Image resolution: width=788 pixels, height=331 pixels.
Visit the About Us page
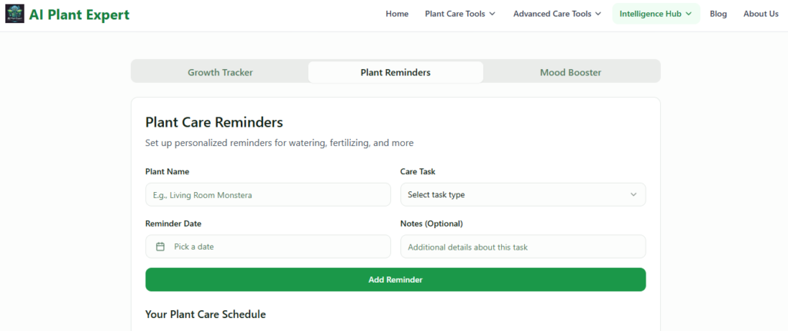(x=760, y=14)
